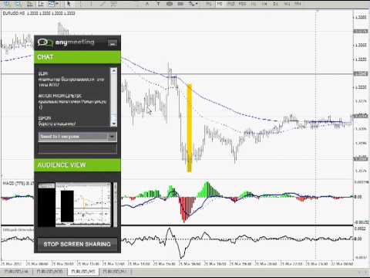370x278 pixels.
Task: Switch to M1 timeframe button
Action: (x=208, y=4)
